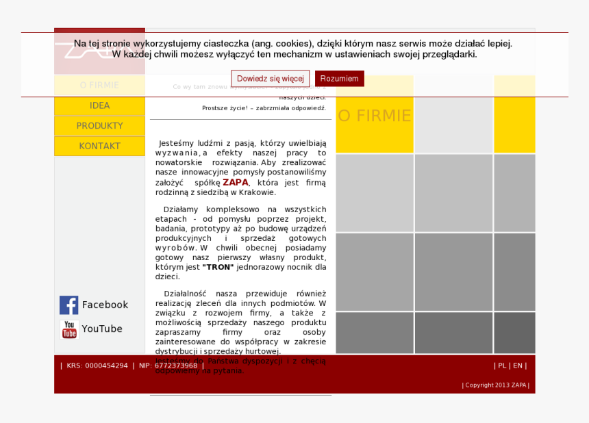Click the Copyright 2013 ZAPA text
589x423 pixels.
point(496,385)
